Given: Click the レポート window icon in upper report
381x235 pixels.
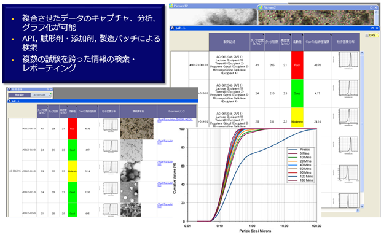Looking at the screenshot, I should click(172, 28).
